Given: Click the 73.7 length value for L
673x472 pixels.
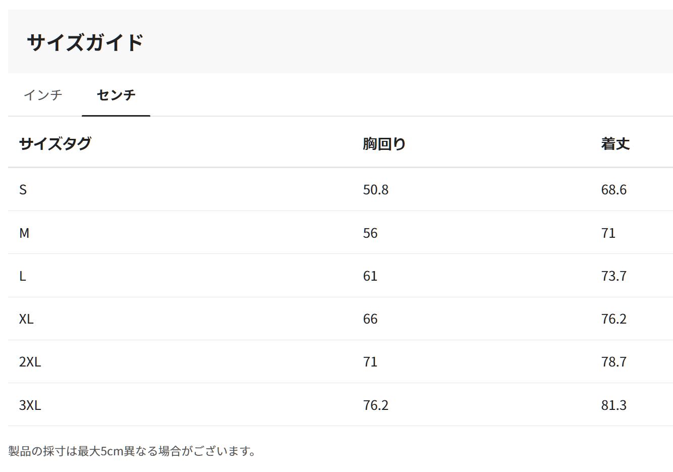Looking at the screenshot, I should click(613, 276).
